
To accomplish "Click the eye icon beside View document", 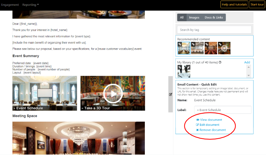I will [198, 120].
